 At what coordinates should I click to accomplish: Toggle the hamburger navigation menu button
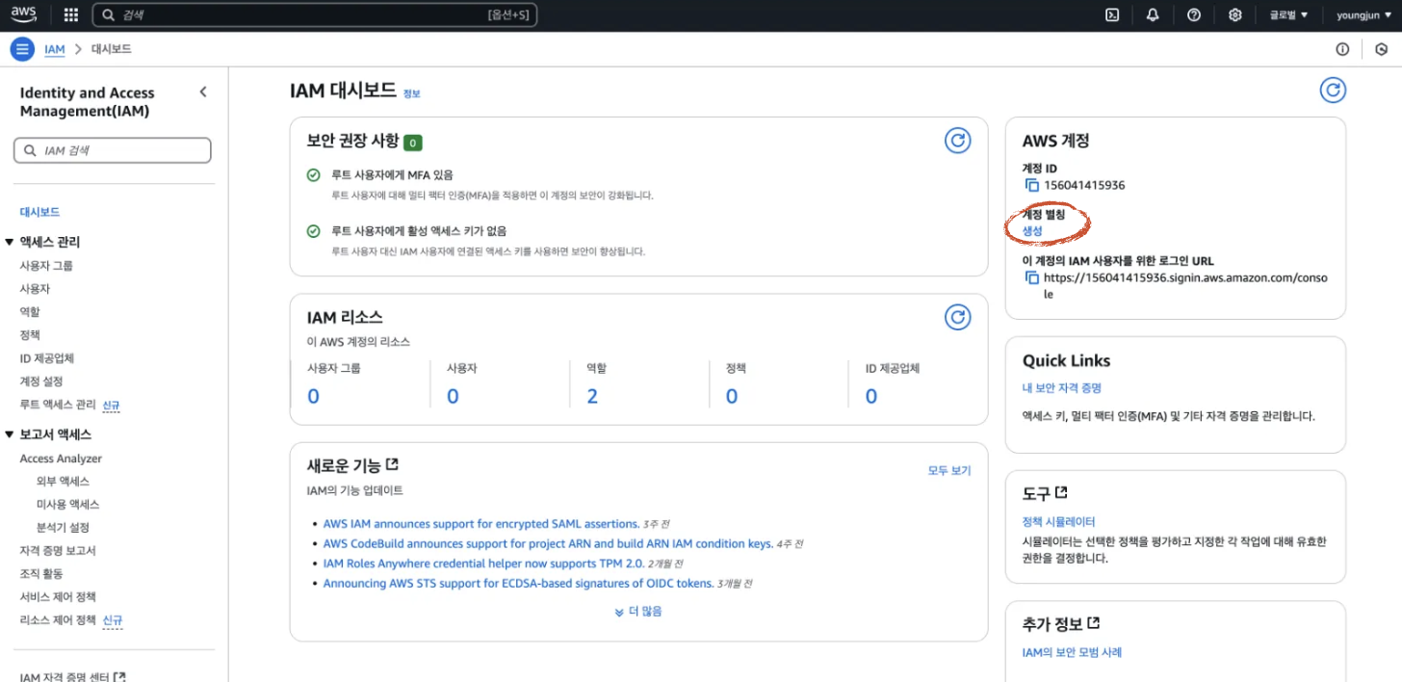22,49
